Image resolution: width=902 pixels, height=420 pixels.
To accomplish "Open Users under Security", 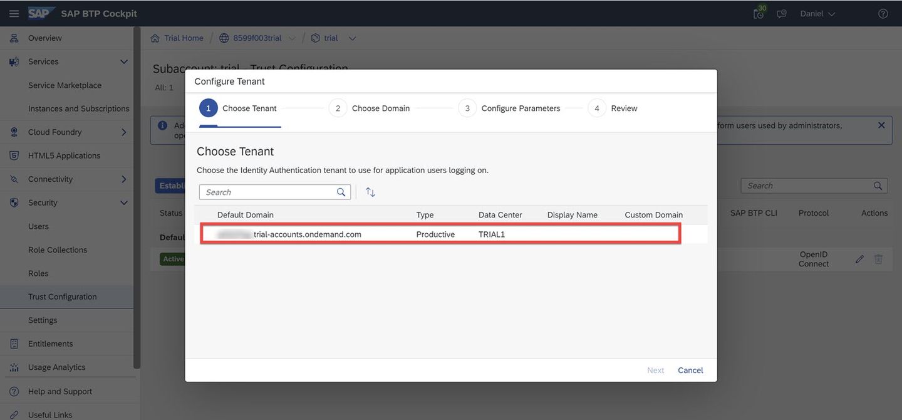I will [x=38, y=226].
